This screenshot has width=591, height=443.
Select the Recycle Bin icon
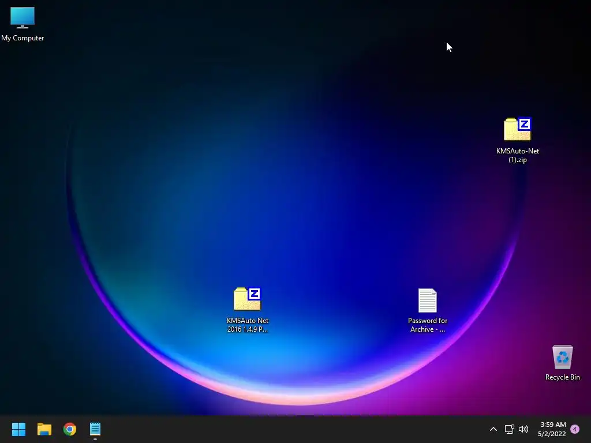click(562, 357)
